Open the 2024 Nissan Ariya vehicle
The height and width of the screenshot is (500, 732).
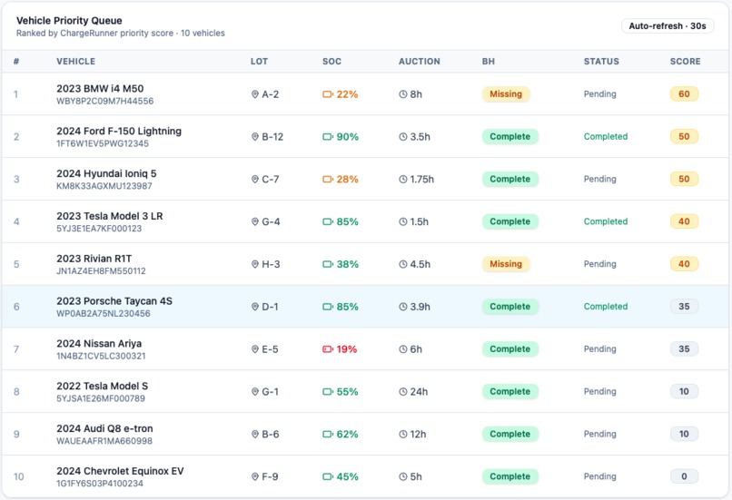coord(365,348)
